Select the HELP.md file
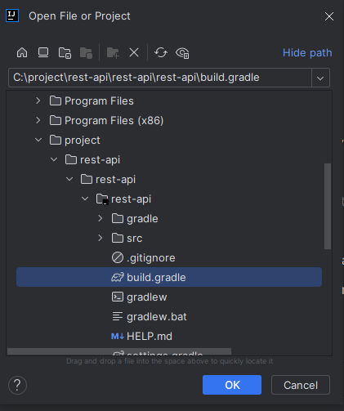Screen dimensions: 344x411 pyautogui.click(x=169, y=337)
